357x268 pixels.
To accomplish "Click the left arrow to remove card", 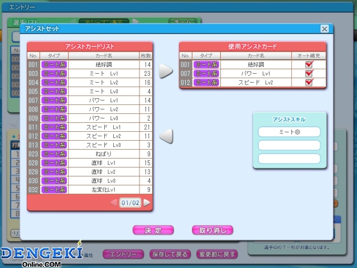I will (x=166, y=136).
